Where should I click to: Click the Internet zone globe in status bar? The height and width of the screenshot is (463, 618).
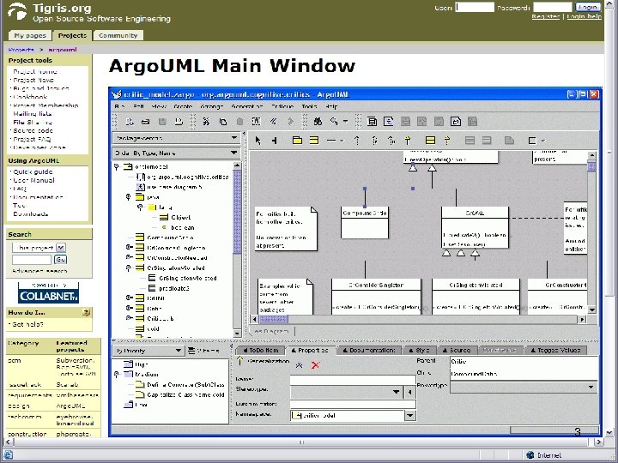point(530,455)
